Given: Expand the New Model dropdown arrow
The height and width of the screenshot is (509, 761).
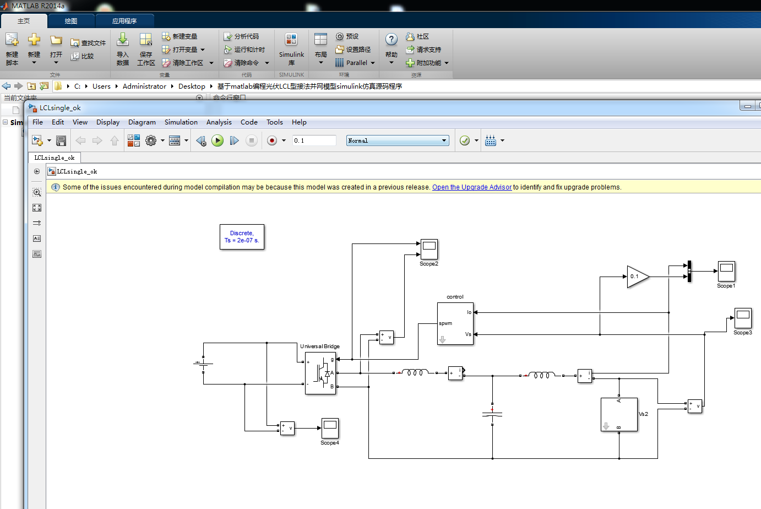Looking at the screenshot, I should pos(49,141).
